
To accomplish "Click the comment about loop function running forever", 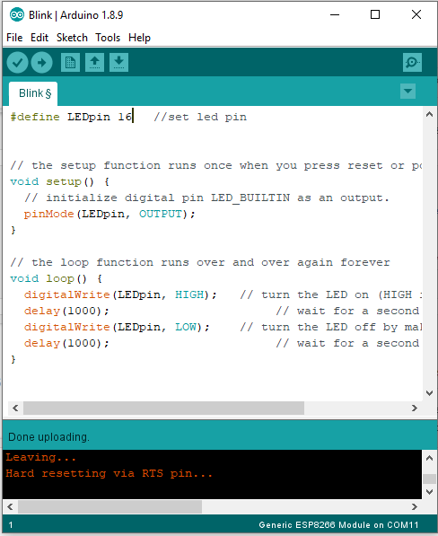I will (200, 262).
